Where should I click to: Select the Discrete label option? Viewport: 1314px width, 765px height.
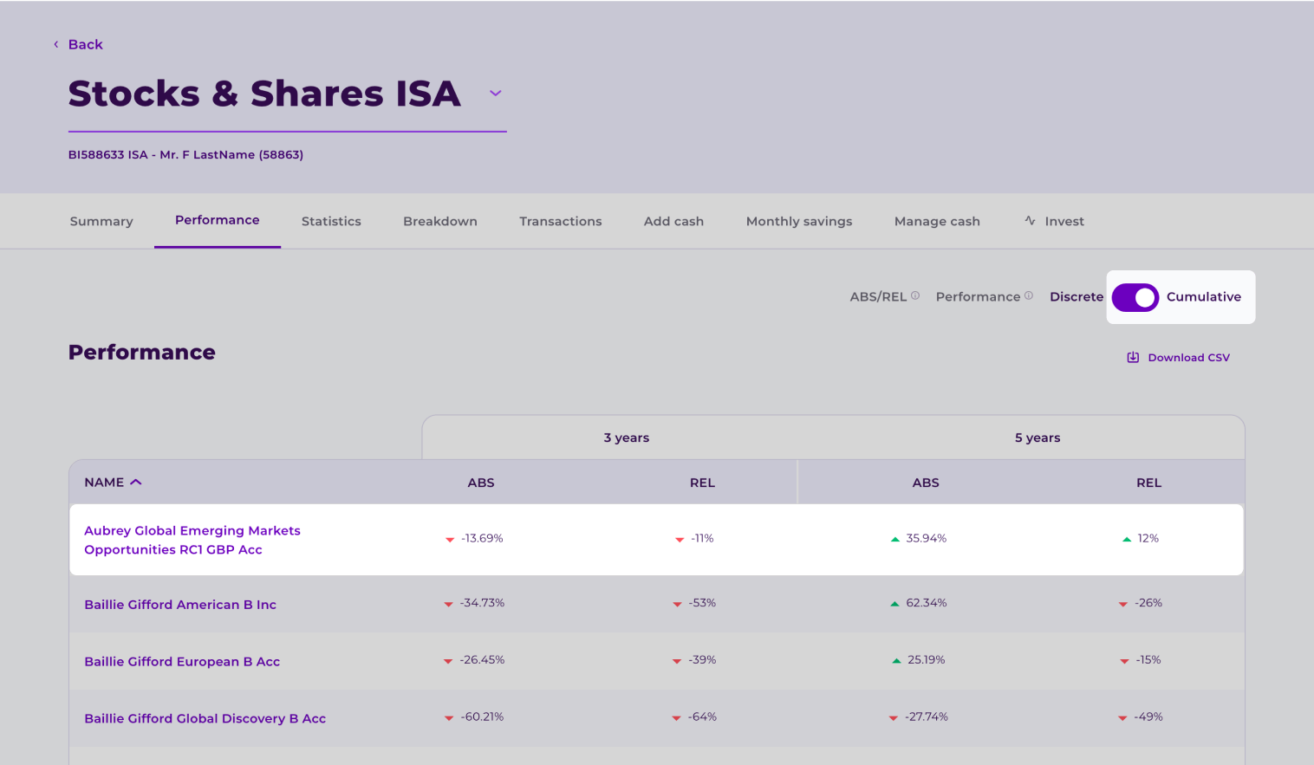[1077, 297]
